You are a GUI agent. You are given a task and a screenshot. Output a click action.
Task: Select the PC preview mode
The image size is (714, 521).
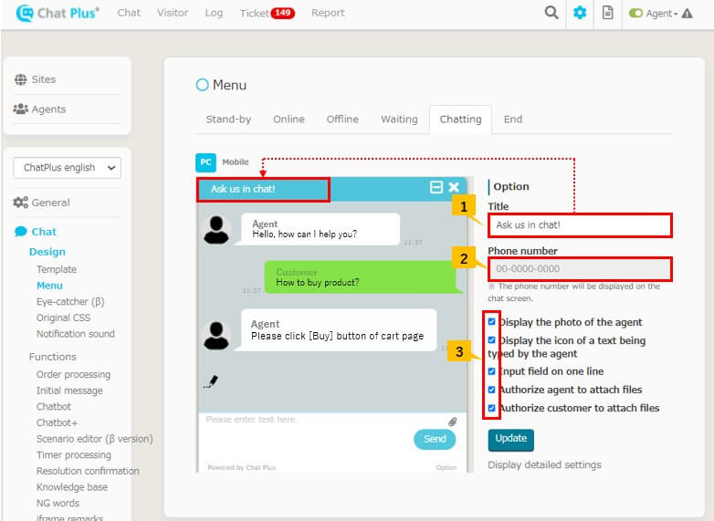click(x=205, y=162)
